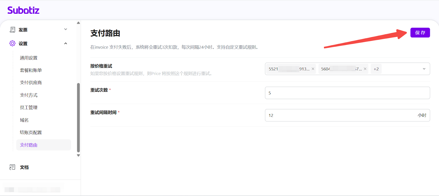Open the 按价格重试 price dropdown

(x=424, y=69)
